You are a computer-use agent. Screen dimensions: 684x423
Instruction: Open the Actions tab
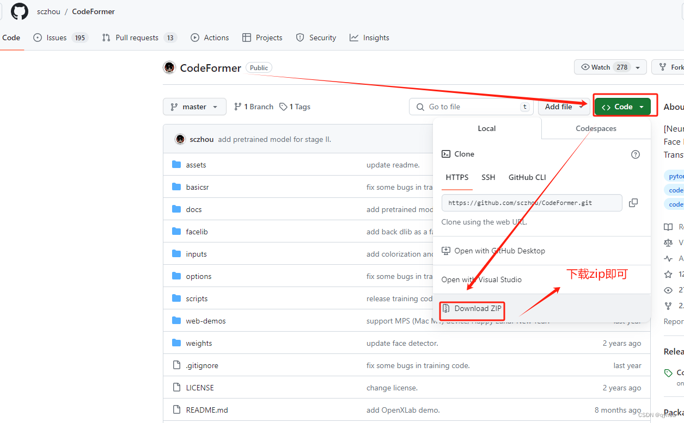(210, 38)
